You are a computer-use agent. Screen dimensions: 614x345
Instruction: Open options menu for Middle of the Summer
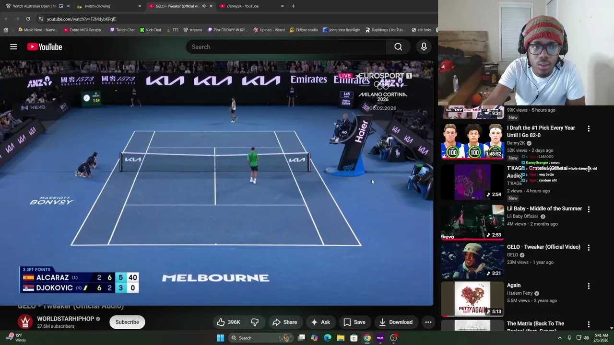click(589, 209)
